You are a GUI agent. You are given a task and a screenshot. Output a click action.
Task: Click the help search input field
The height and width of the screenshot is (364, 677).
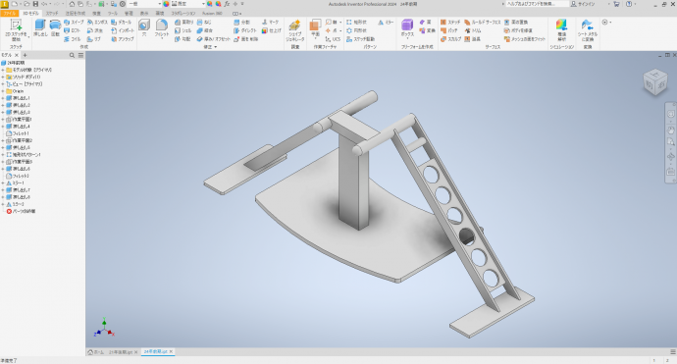pyautogui.click(x=538, y=4)
